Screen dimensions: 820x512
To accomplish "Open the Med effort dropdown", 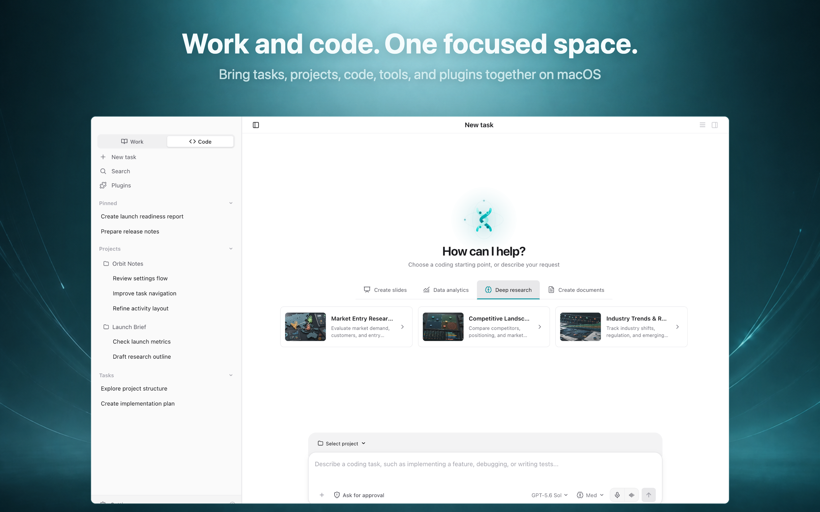I will [x=590, y=495].
